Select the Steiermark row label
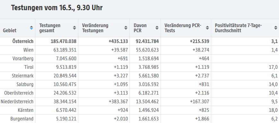 [x=22, y=76]
